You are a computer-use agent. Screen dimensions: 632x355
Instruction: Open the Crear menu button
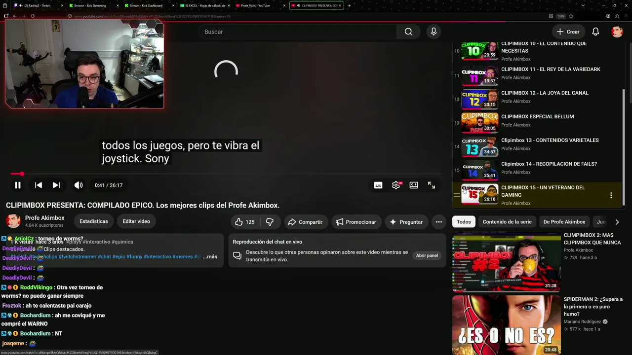coord(568,32)
